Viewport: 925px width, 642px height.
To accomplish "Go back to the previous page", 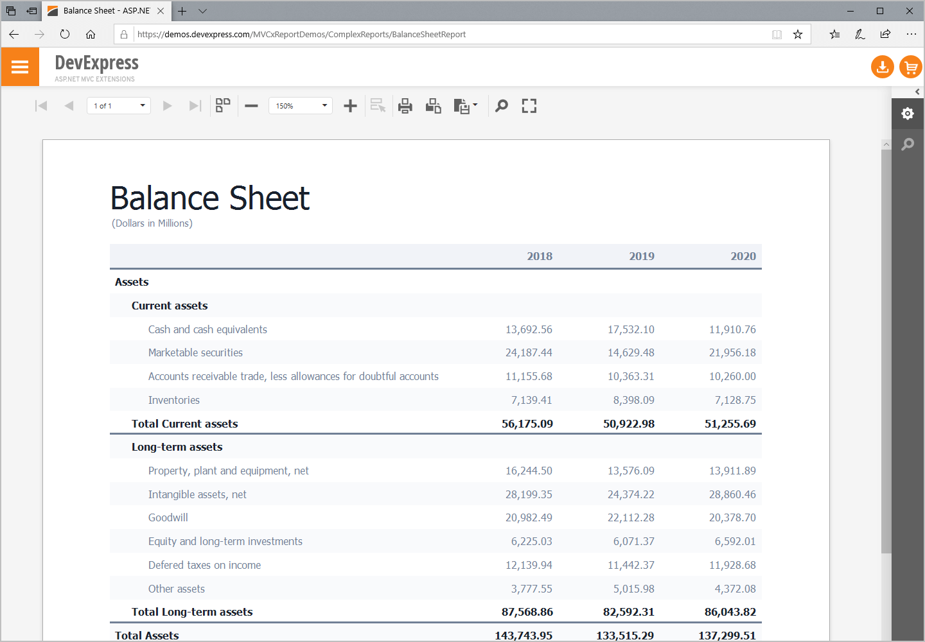I will coord(13,34).
